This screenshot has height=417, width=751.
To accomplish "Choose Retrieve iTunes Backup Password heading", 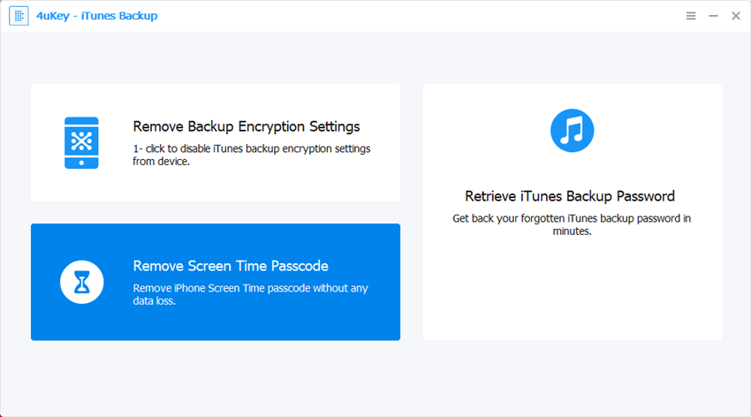I will tap(570, 196).
